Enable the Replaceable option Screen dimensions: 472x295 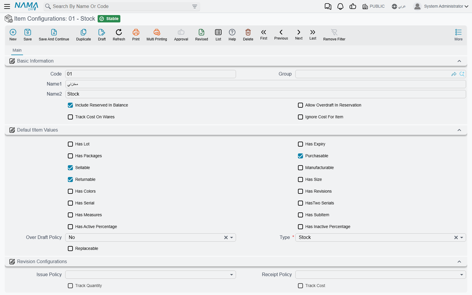(x=70, y=248)
